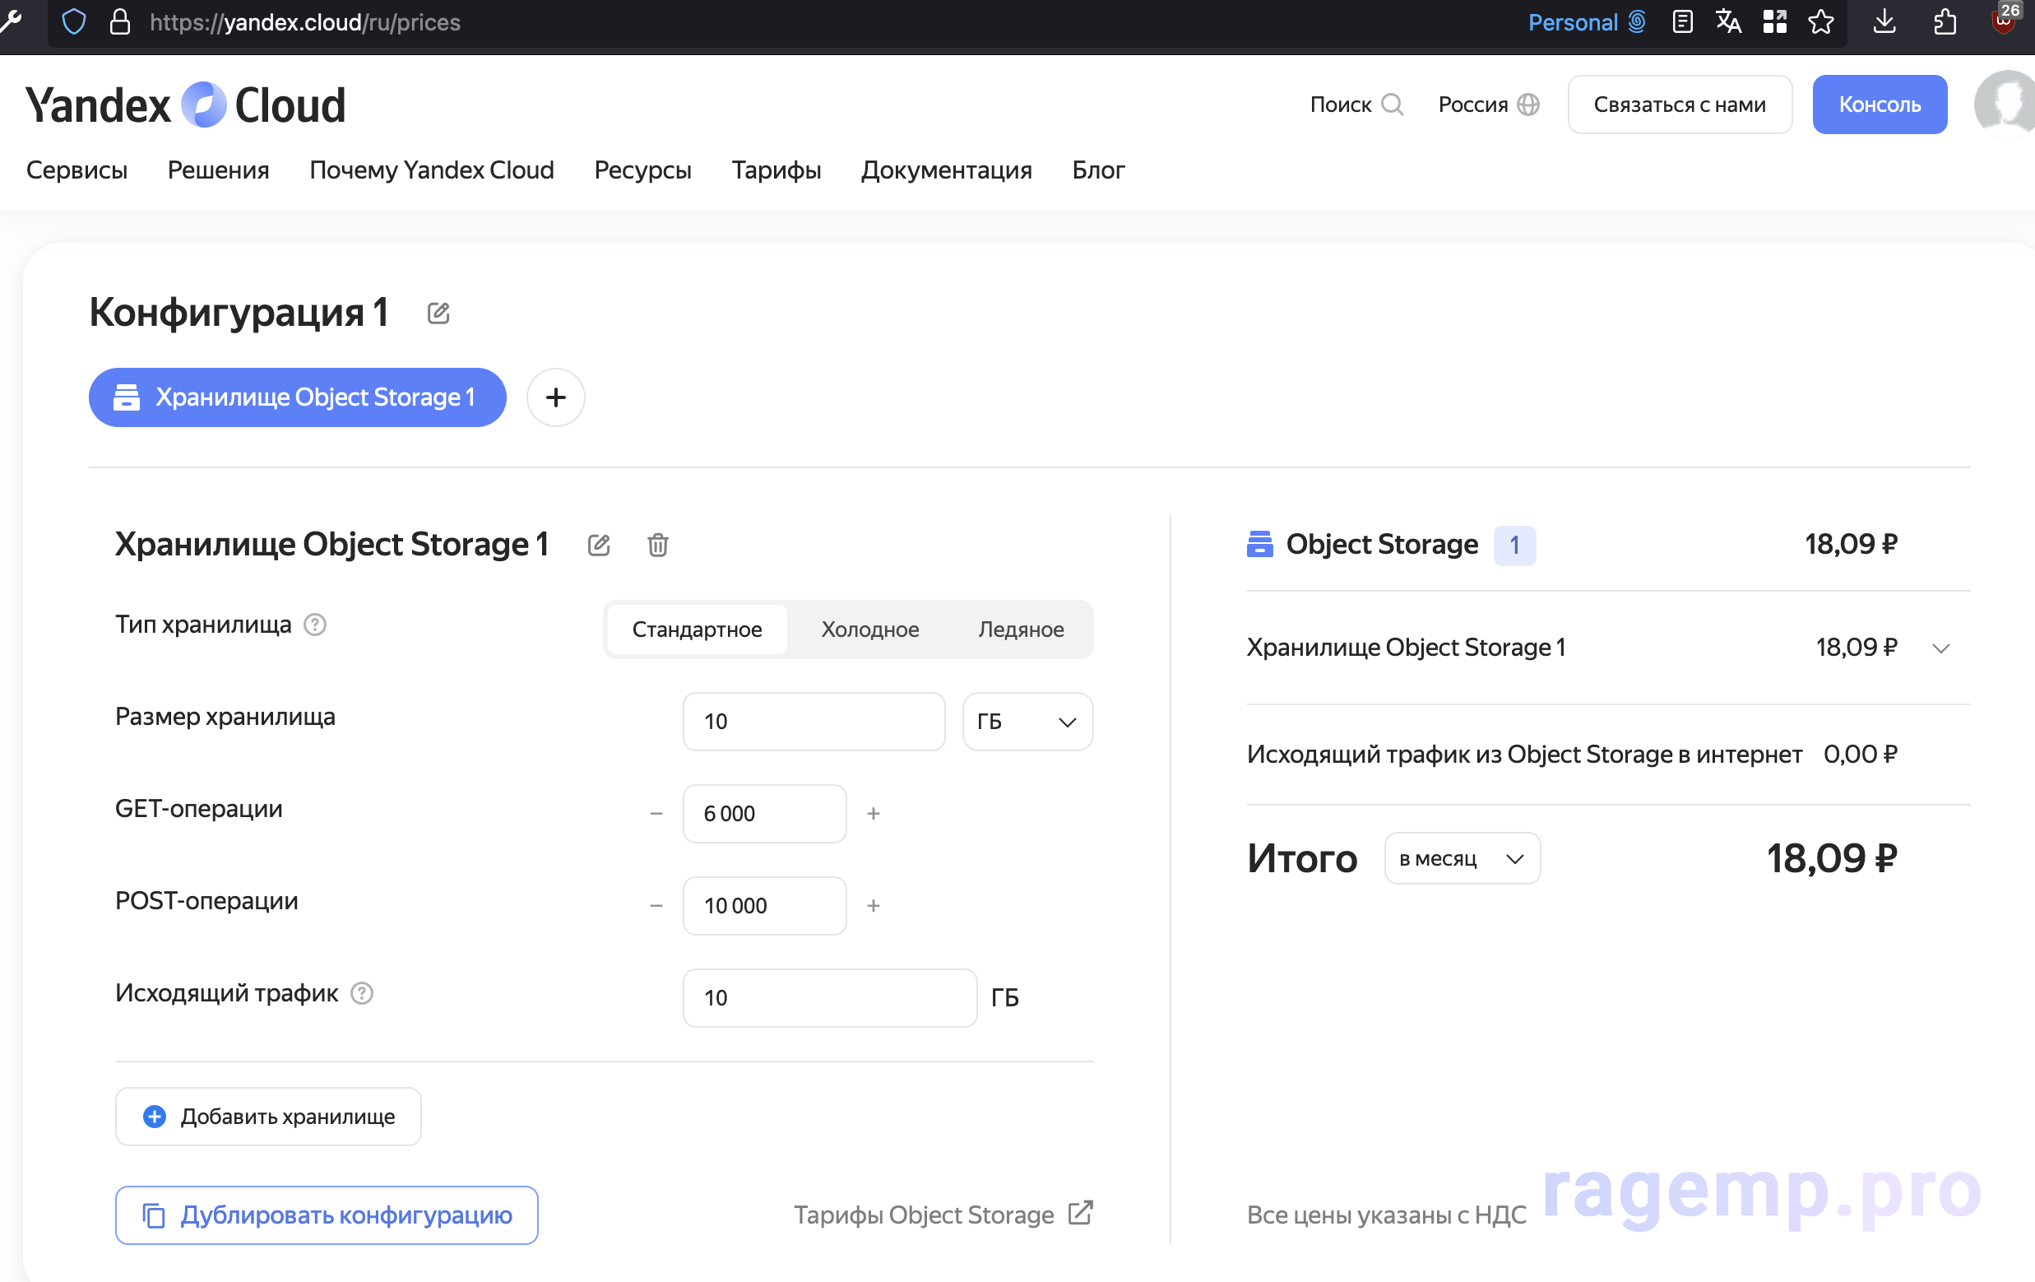Open the ГБ size unit dropdown
Image resolution: width=2035 pixels, height=1282 pixels.
(x=1027, y=722)
